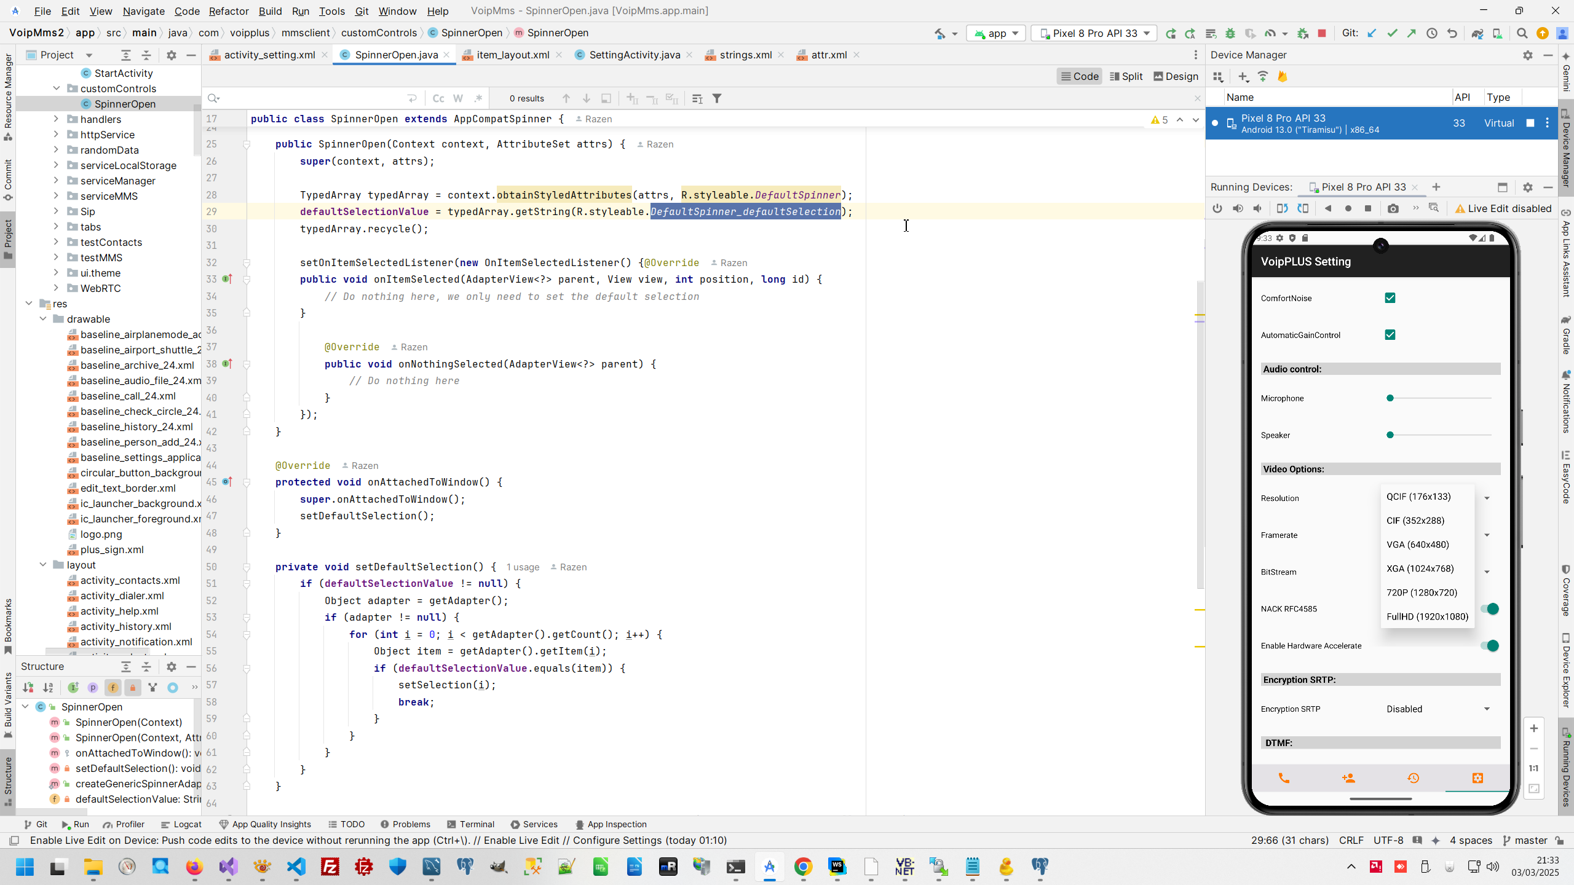Screen dimensions: 1574x885
Task: Open the Refactor menu
Action: tap(228, 11)
